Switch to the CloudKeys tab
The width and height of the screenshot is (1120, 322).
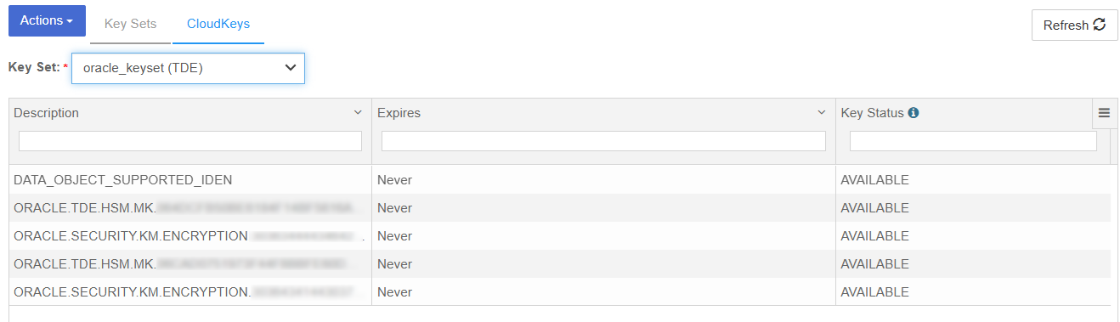218,24
